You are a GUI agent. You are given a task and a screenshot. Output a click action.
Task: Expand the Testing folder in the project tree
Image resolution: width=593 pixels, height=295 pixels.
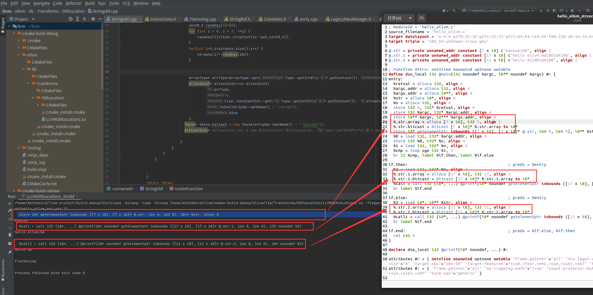click(19, 148)
